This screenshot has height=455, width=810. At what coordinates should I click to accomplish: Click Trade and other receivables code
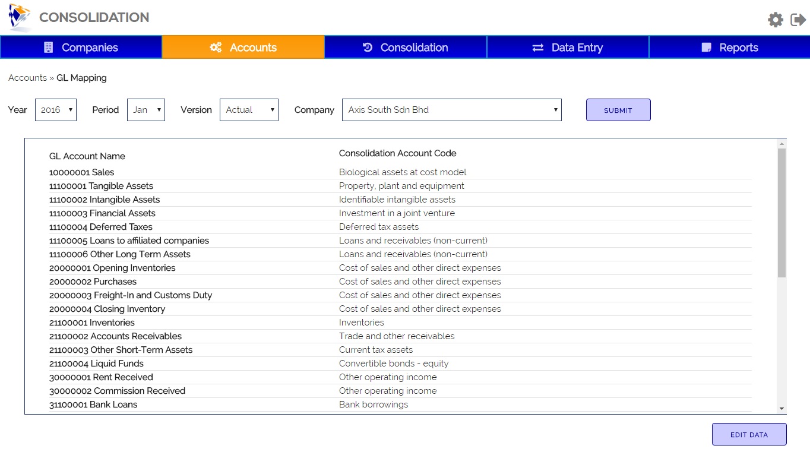397,336
